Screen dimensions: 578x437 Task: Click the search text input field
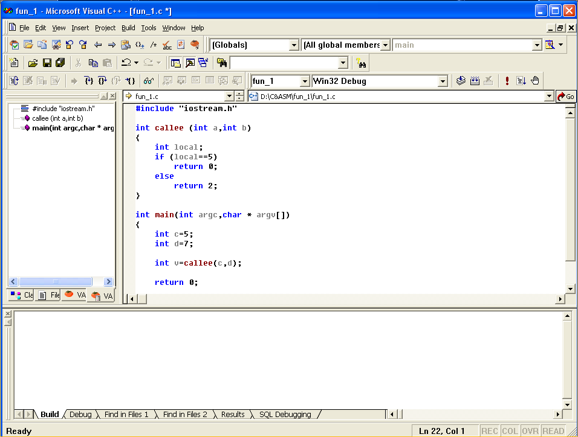point(283,63)
